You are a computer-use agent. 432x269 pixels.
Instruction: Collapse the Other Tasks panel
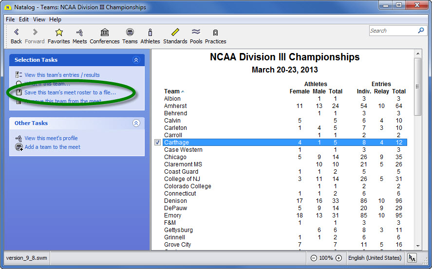coord(136,123)
